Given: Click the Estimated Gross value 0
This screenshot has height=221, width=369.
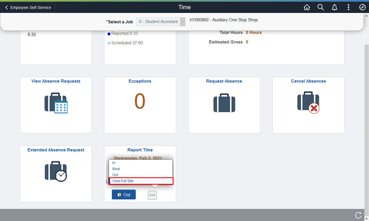Looking at the screenshot, I should [247, 42].
